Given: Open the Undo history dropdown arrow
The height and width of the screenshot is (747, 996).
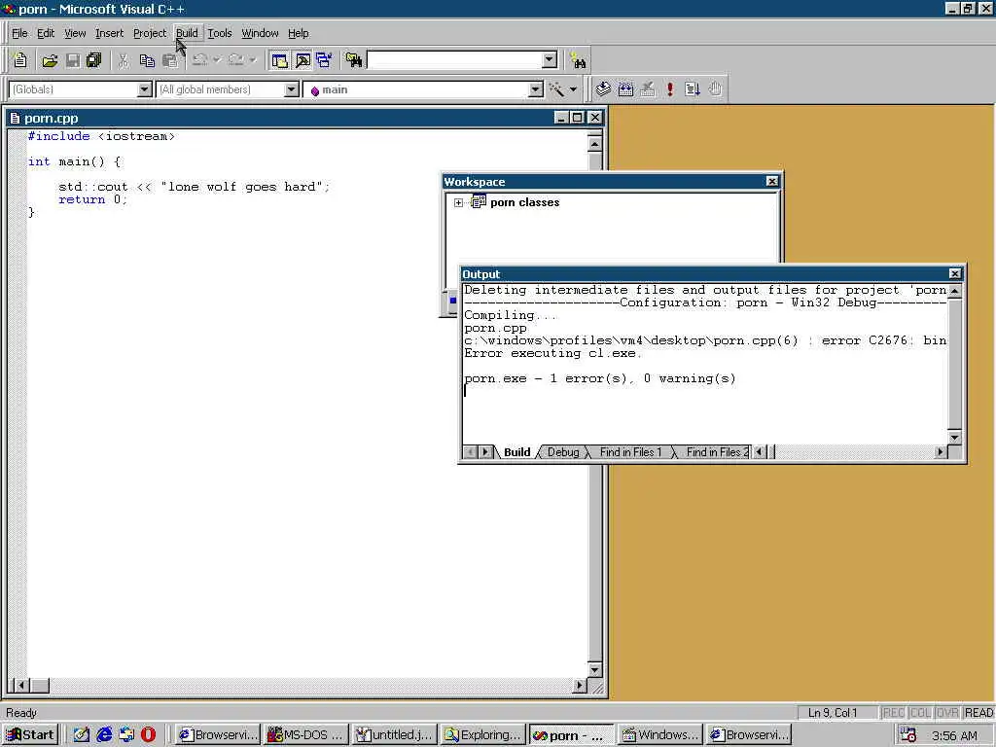Looking at the screenshot, I should tap(217, 60).
